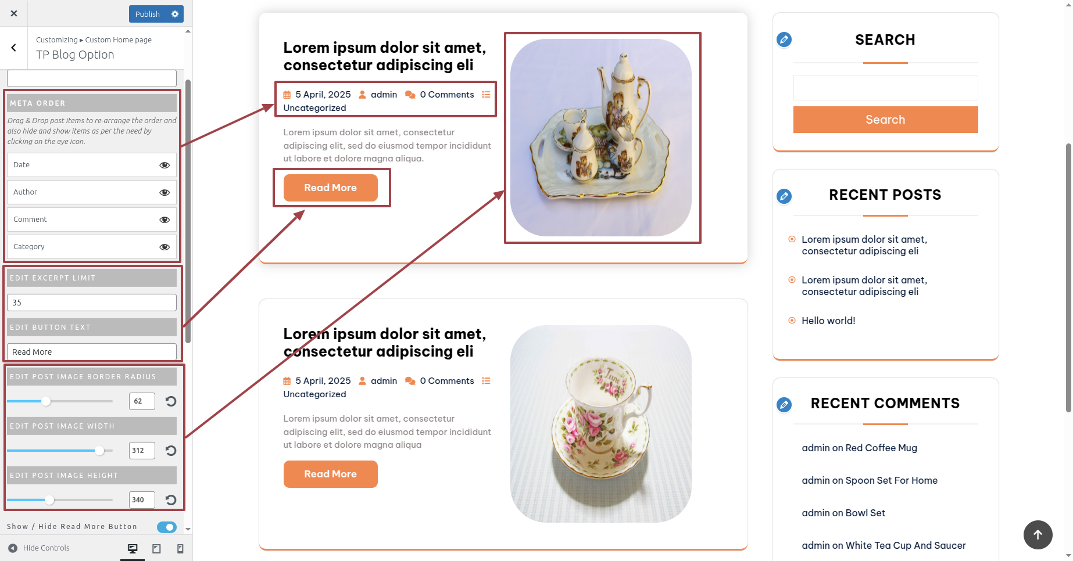The height and width of the screenshot is (561, 1073).
Task: Reset post image border radius value
Action: 171,401
